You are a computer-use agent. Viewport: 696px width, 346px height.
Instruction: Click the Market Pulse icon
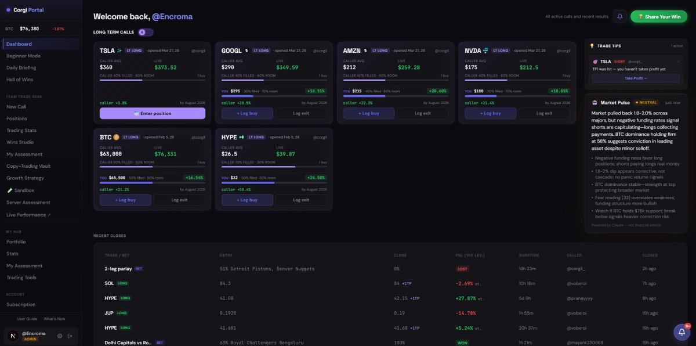pyautogui.click(x=594, y=102)
